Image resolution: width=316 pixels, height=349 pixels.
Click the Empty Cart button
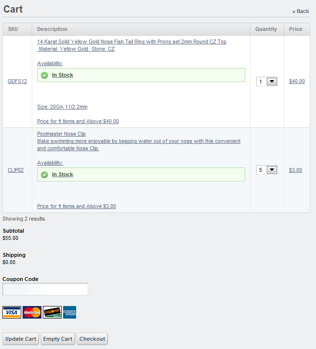pos(58,339)
